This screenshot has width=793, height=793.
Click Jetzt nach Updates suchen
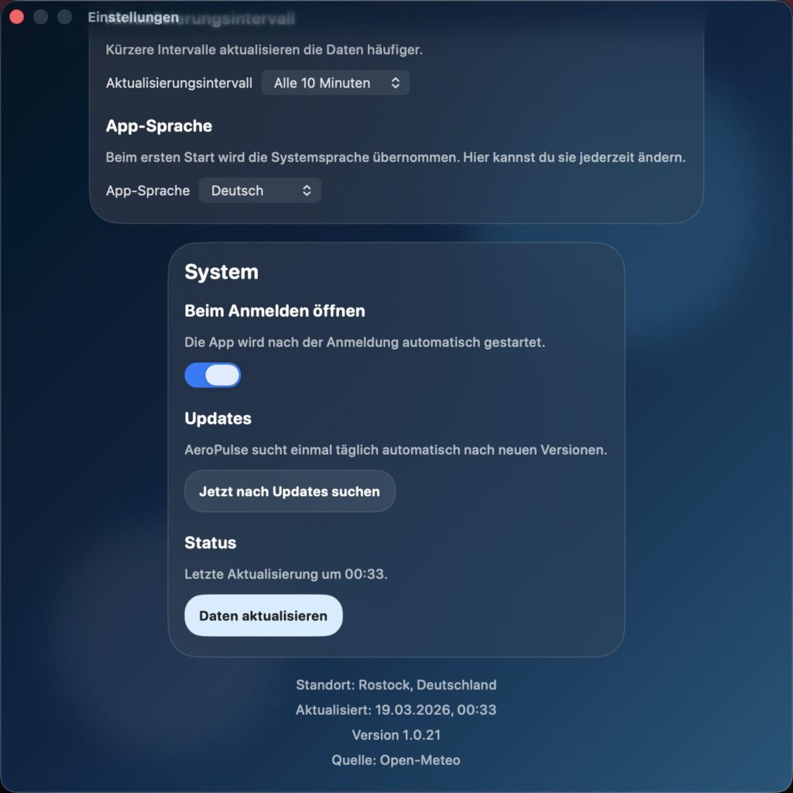click(290, 491)
